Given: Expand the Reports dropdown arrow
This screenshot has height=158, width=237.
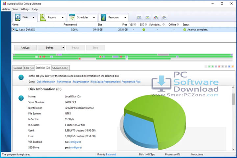Looking at the screenshot, I should (x=63, y=17).
